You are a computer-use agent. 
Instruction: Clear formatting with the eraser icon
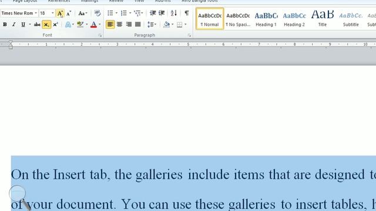click(97, 13)
